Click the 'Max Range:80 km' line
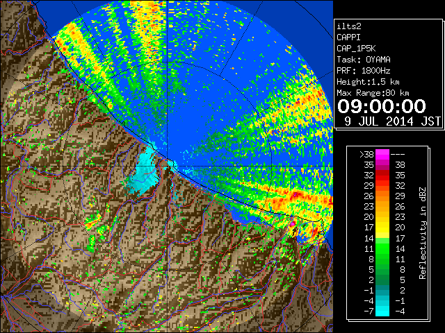 click(x=373, y=93)
